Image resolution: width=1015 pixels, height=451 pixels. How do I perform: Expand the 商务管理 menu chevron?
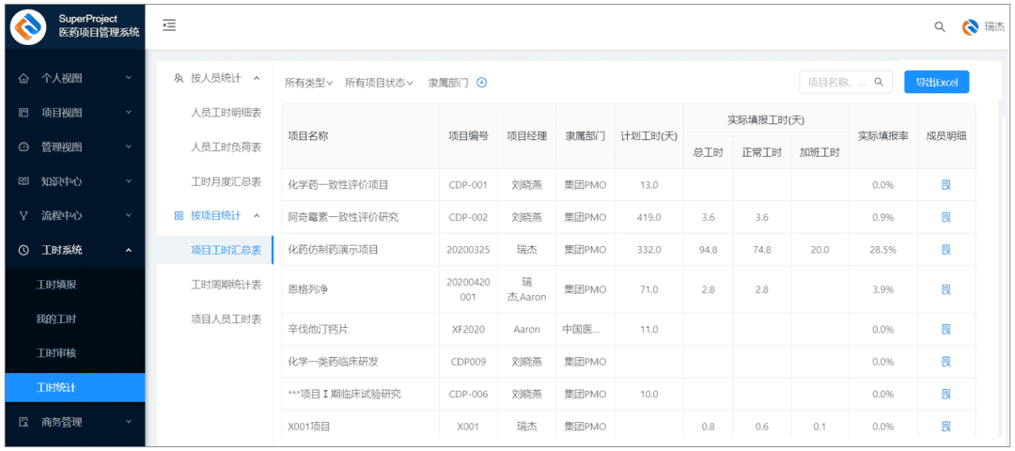pos(128,422)
